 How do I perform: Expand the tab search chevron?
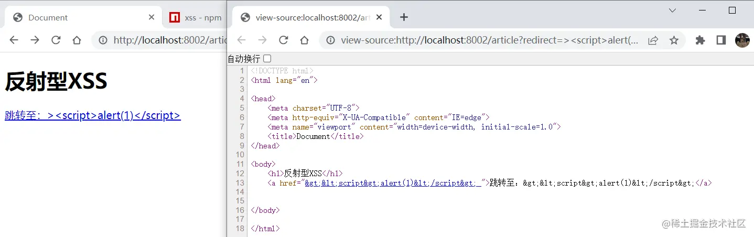(673, 10)
